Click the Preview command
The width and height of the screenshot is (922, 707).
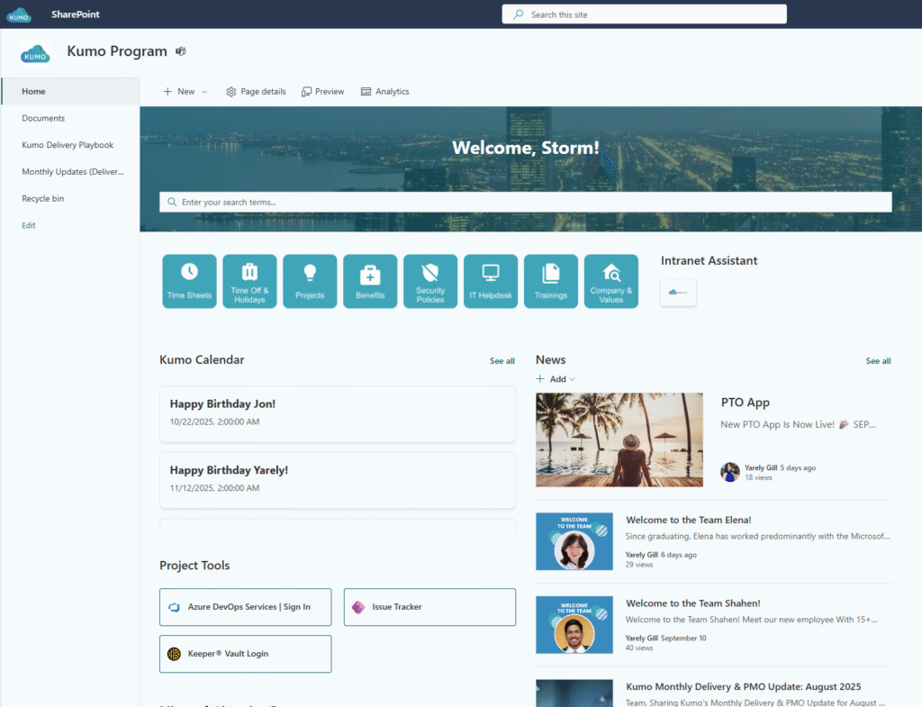pyautogui.click(x=323, y=92)
